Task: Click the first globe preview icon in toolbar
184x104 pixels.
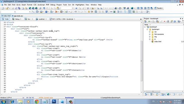Action: (x=30, y=8)
